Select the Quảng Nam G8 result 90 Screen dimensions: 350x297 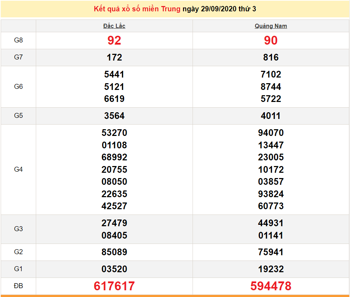tap(271, 41)
